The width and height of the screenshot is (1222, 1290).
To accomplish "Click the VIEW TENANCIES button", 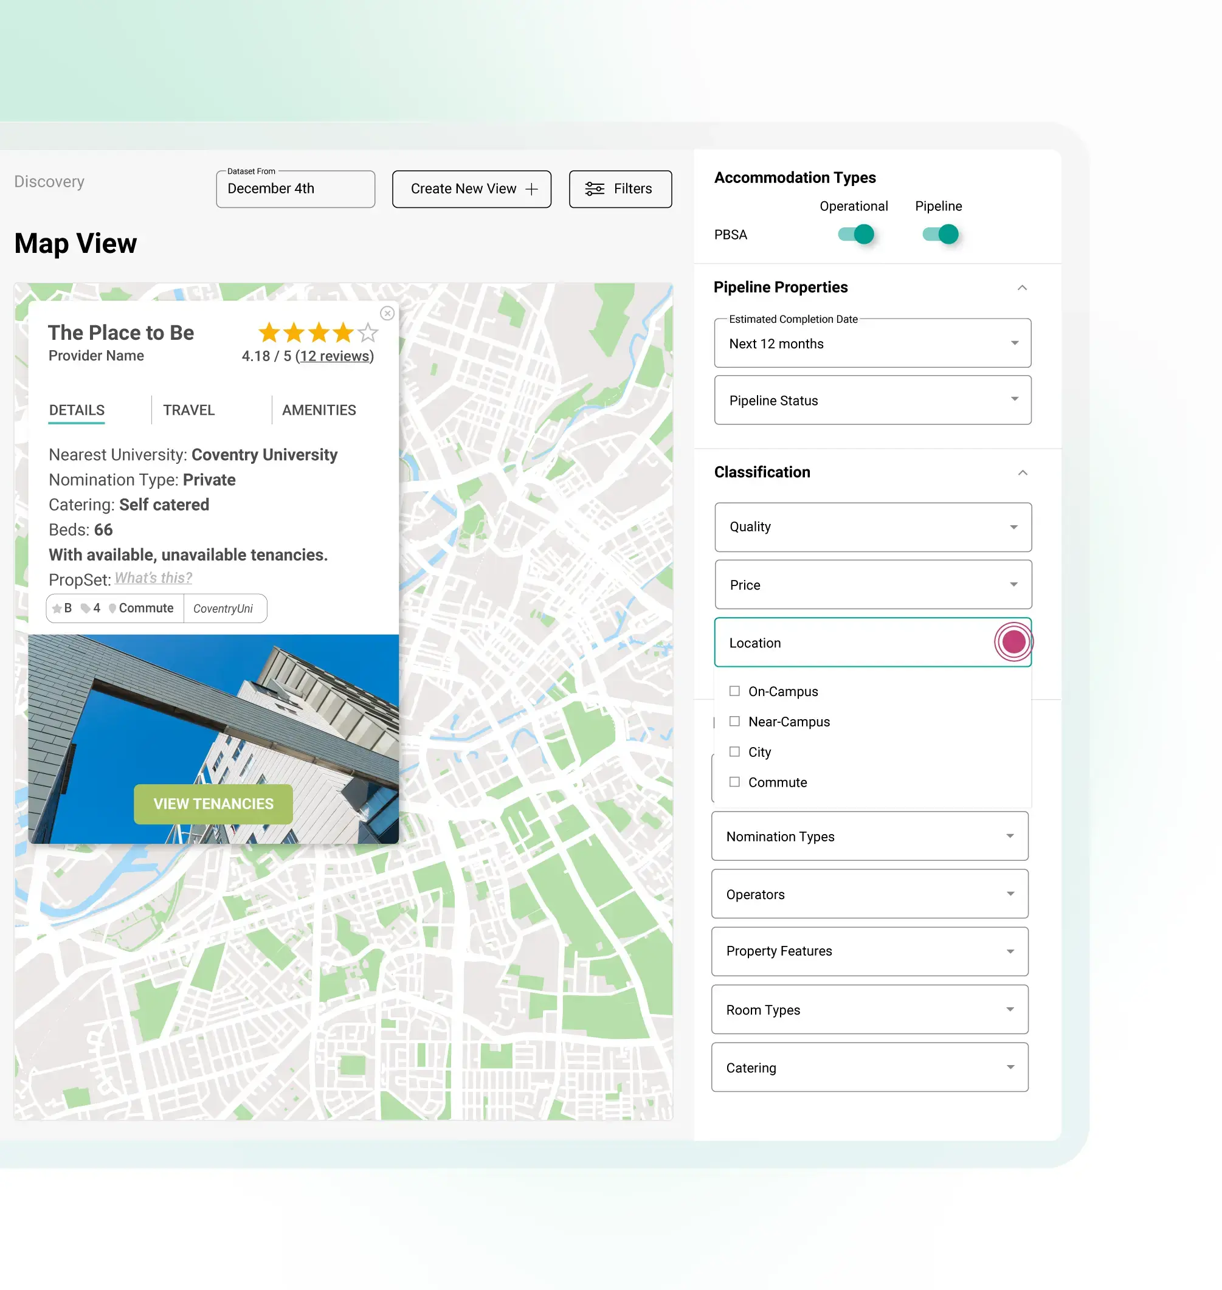I will [213, 804].
